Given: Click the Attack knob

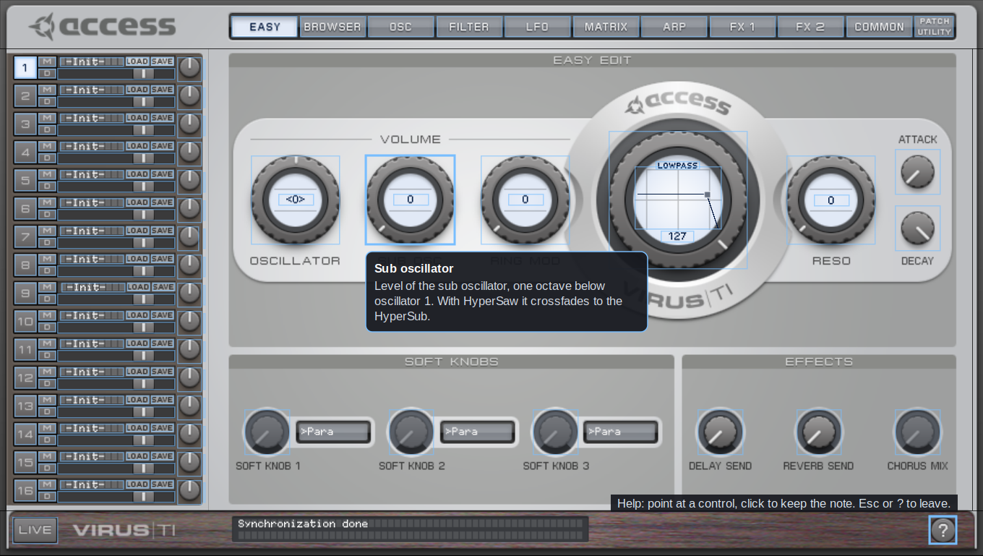Looking at the screenshot, I should 917,172.
